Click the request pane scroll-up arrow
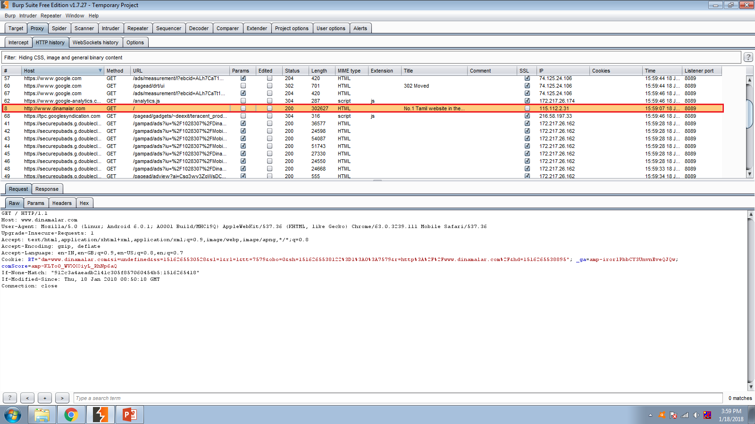The width and height of the screenshot is (755, 424). (x=751, y=214)
